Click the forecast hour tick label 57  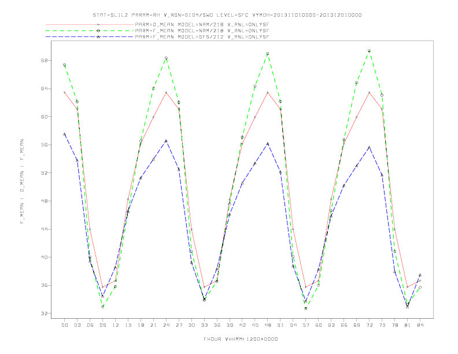click(306, 325)
